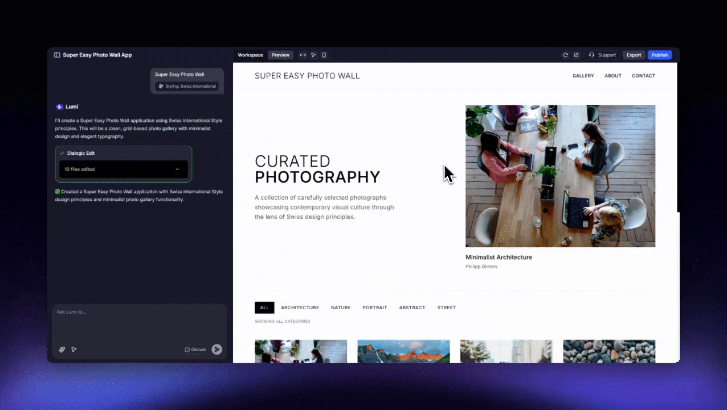This screenshot has width=727, height=410.
Task: Open the pale building gallery thumbnail
Action: [x=506, y=351]
